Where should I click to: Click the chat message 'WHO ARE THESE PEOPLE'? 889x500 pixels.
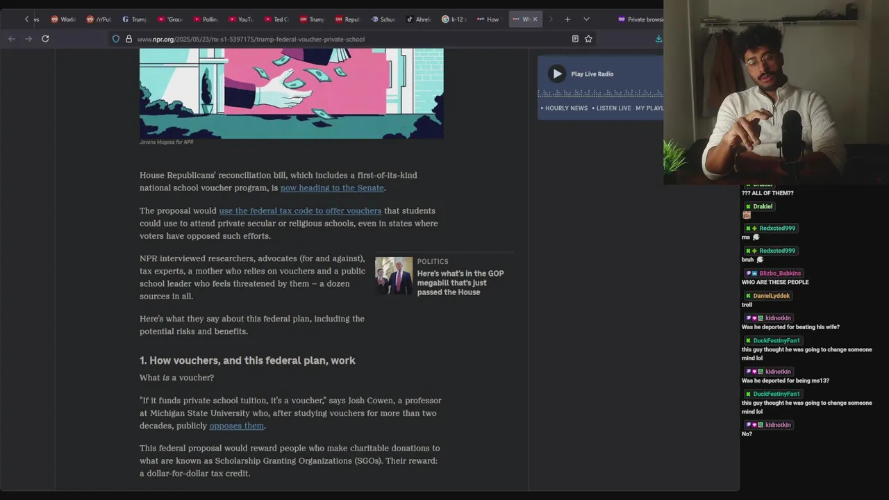pos(775,283)
